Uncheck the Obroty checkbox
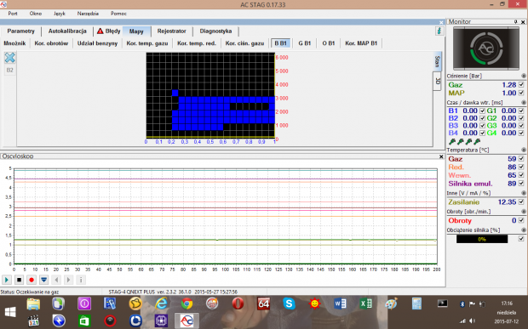Viewport: 528px width, 329px height. (521, 220)
